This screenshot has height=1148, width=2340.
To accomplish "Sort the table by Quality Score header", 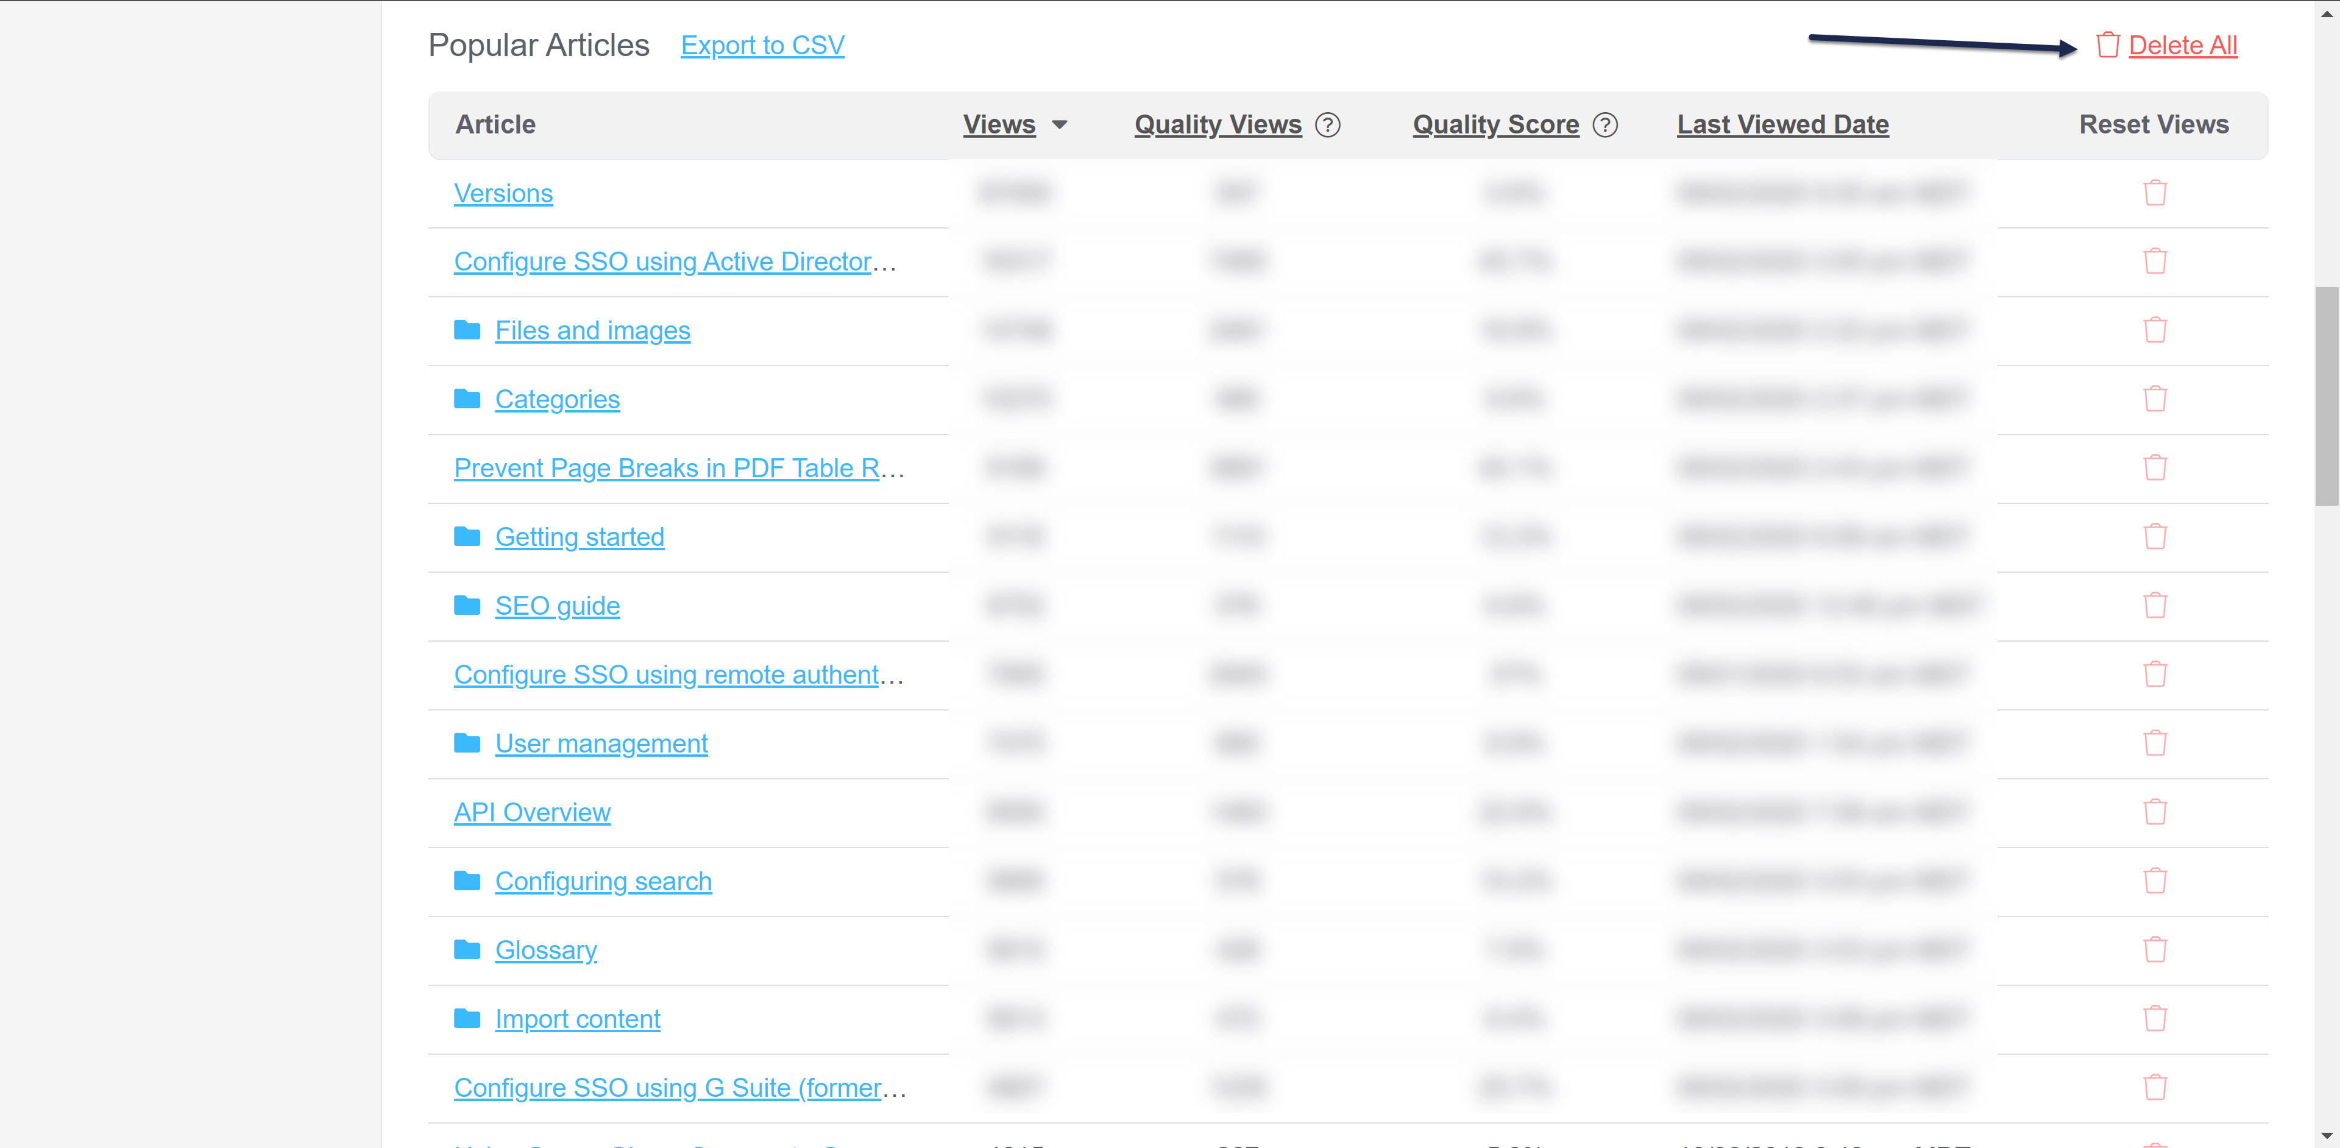I will point(1495,124).
